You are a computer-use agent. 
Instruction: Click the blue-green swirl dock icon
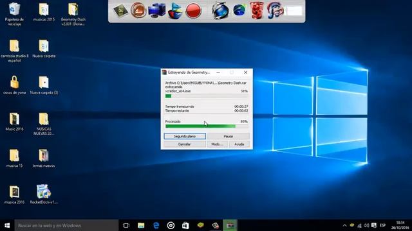239,10
